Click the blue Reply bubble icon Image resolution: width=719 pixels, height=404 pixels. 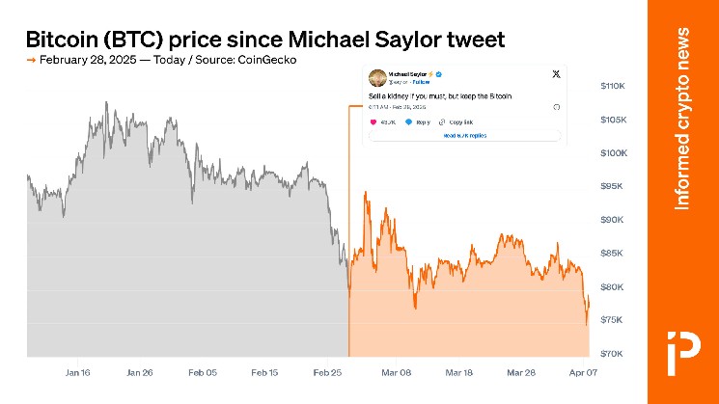coord(408,122)
